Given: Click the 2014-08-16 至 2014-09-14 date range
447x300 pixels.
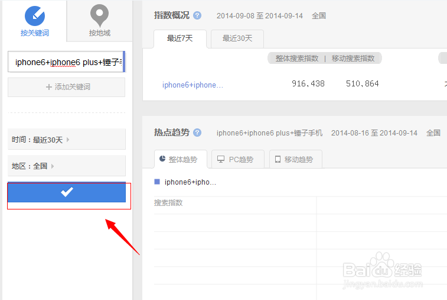Looking at the screenshot, I should (374, 133).
